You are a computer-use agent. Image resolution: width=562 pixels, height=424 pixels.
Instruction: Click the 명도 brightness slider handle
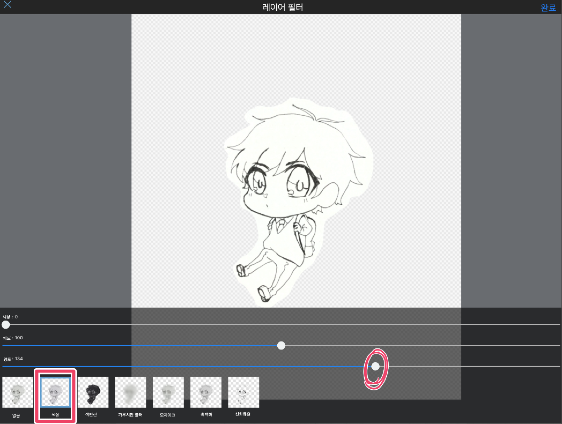(x=375, y=366)
